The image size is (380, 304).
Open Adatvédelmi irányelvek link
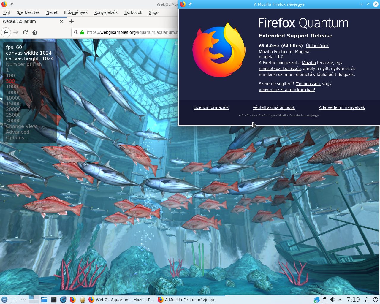[342, 107]
